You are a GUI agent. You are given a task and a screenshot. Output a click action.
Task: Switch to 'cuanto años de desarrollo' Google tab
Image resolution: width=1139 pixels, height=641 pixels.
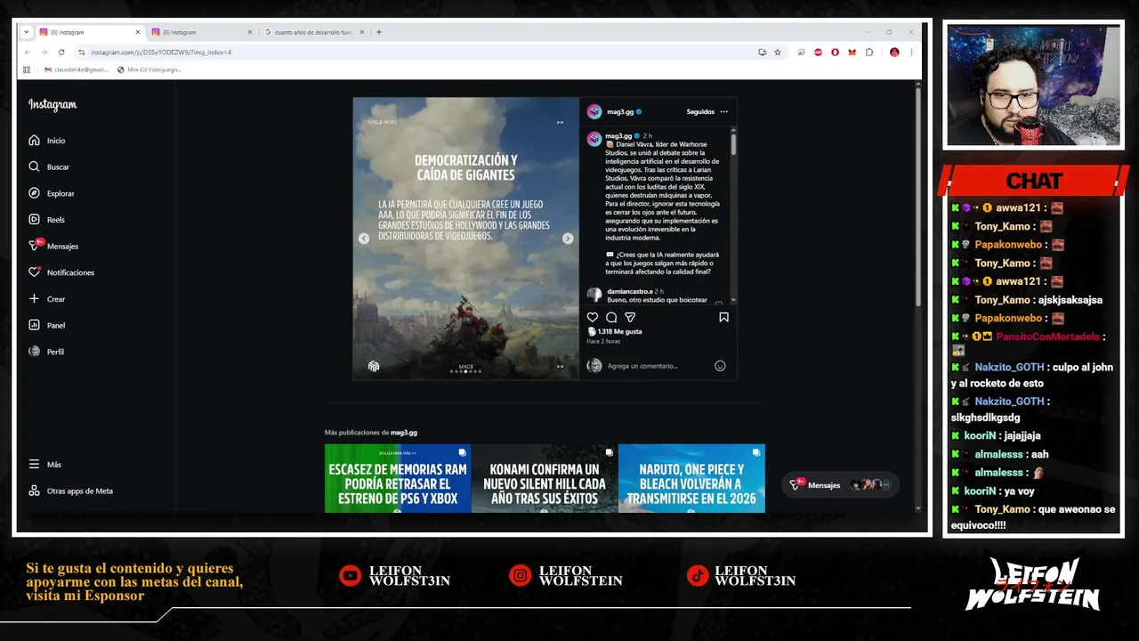pyautogui.click(x=313, y=32)
